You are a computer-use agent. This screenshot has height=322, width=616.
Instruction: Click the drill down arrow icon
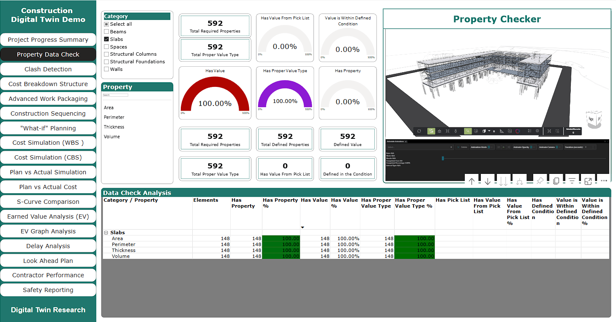click(488, 181)
